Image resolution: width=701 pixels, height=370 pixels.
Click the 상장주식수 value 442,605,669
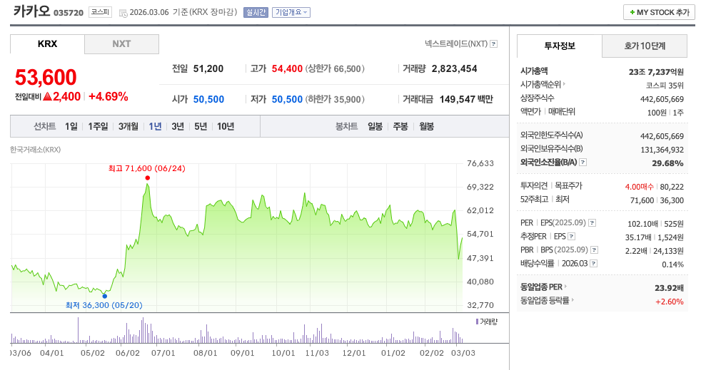[x=662, y=99]
